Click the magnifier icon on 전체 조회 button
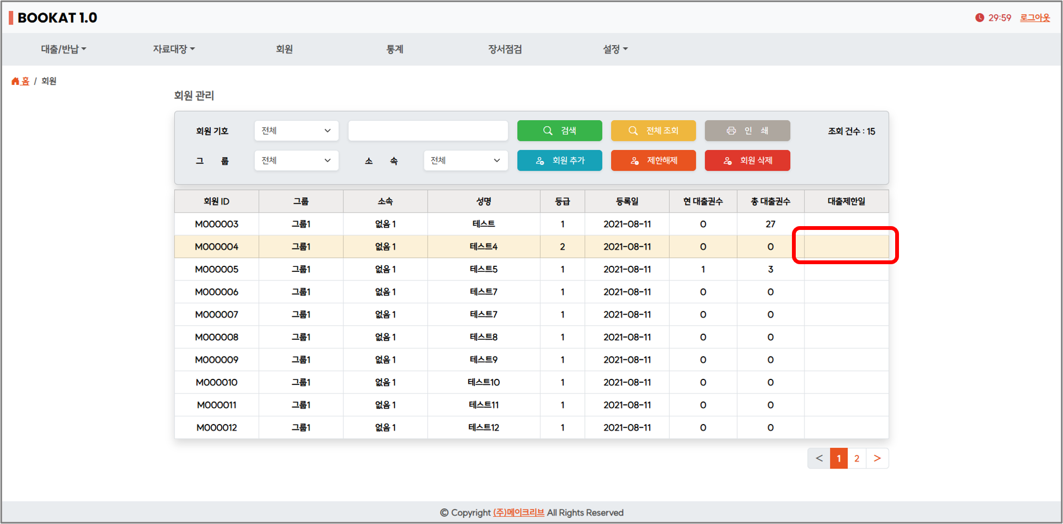This screenshot has height=524, width=1063. [633, 131]
